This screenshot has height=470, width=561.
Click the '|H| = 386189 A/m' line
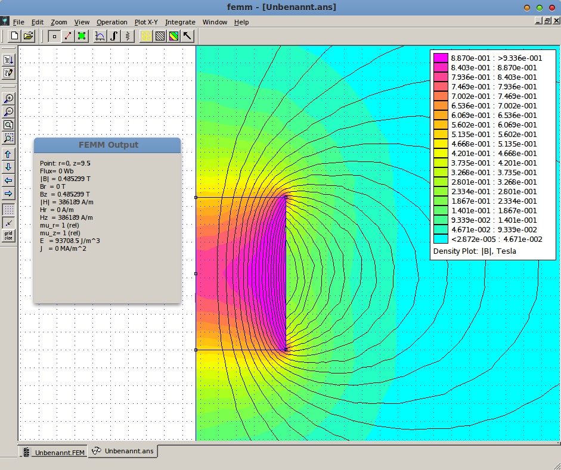pos(67,202)
